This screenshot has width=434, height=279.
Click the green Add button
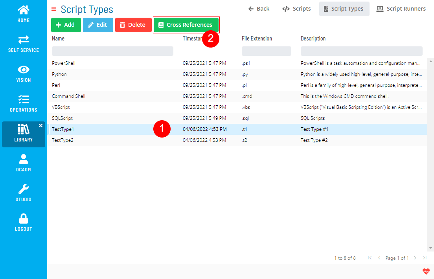(66, 25)
